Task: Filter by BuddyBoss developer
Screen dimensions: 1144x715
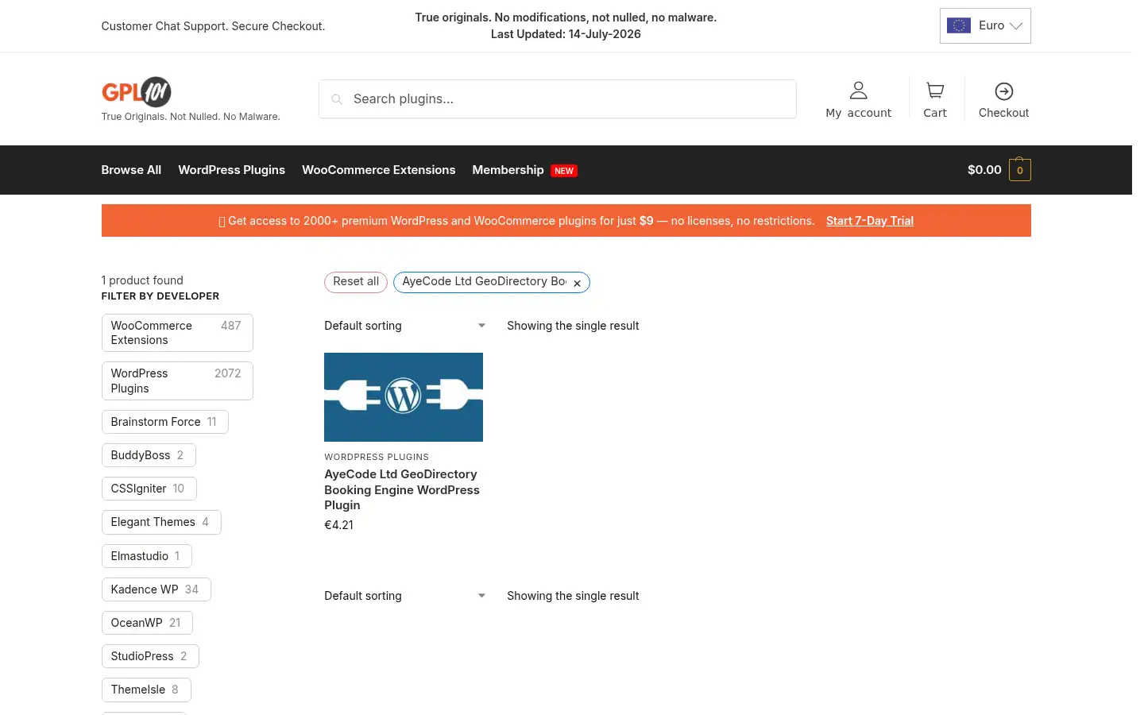Action: [149, 455]
